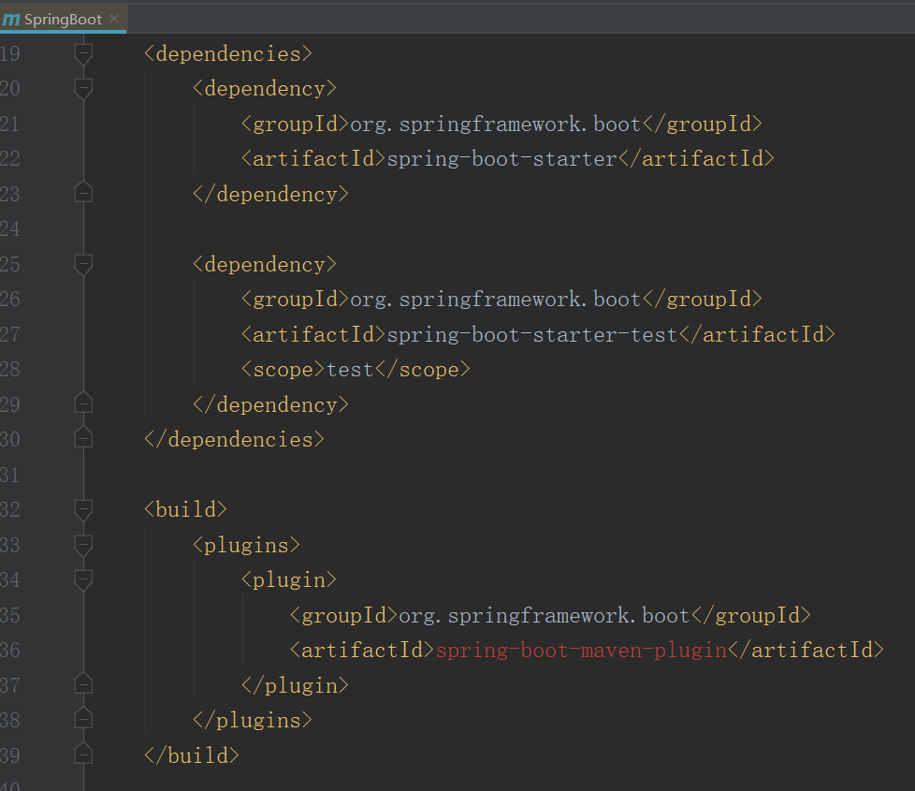This screenshot has width=915, height=791.
Task: Collapse the dependencies block at line 19
Action: pos(83,54)
